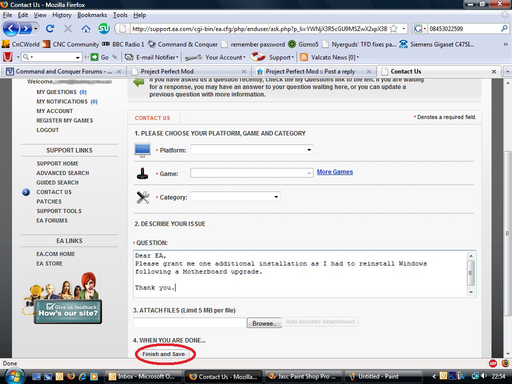Click the StumbleUpon toolbar icon

point(104,28)
